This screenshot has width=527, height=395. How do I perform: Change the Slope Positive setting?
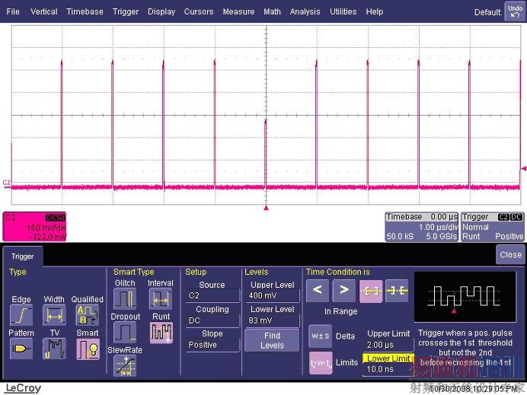[212, 345]
